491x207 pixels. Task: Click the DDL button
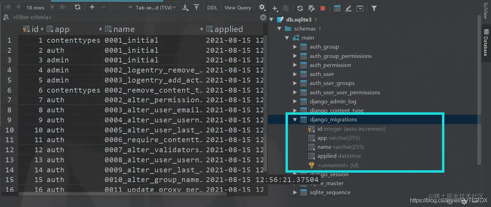[212, 7]
